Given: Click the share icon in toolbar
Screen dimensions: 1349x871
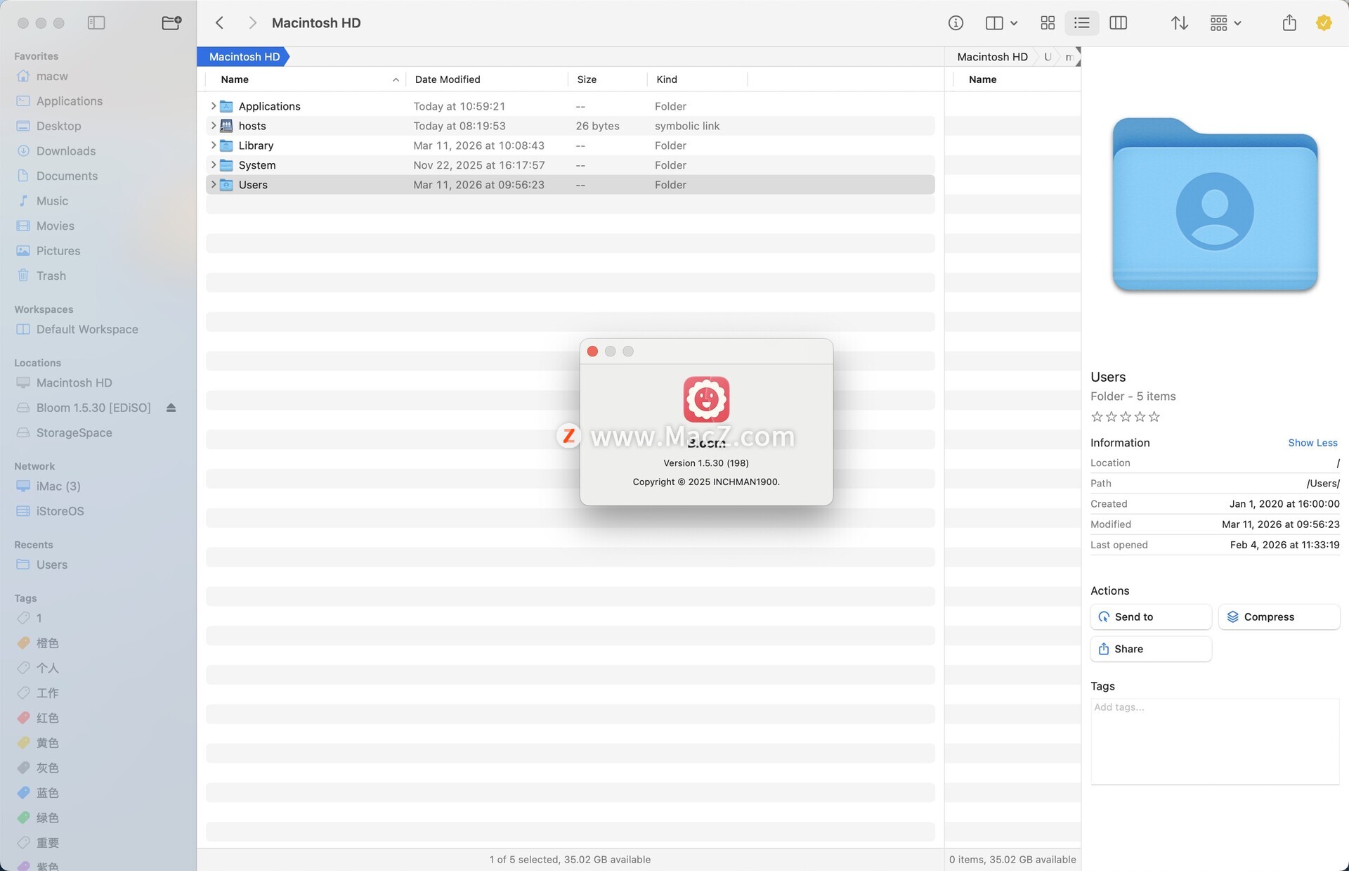Looking at the screenshot, I should pyautogui.click(x=1289, y=22).
